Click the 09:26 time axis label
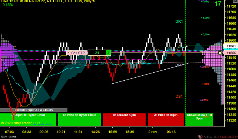The width and height of the screenshot is (238, 139). coord(44,132)
